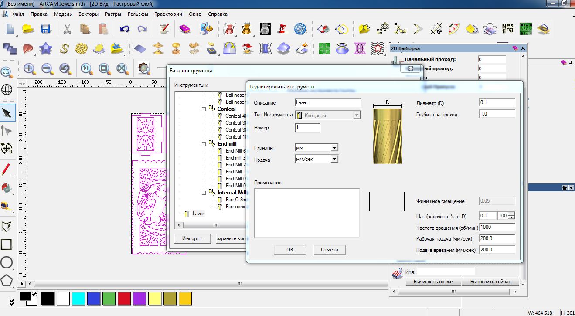Image resolution: width=575 pixels, height=316 pixels.
Task: Collapse the Conical tool group
Action: (204, 109)
